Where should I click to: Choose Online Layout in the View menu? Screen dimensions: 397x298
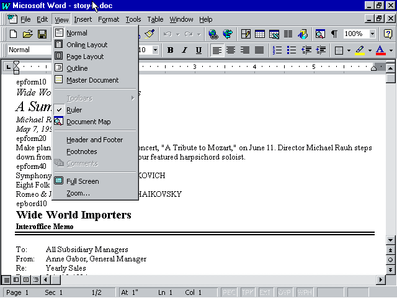pos(95,45)
